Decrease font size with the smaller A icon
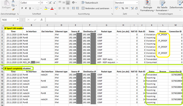 click(x=54, y=3)
